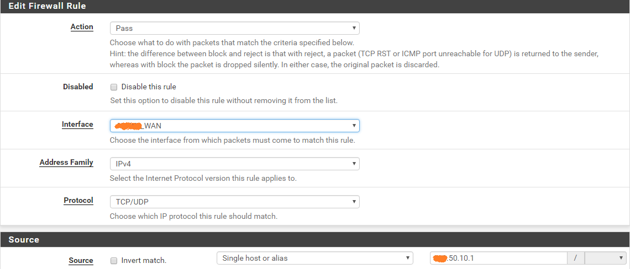This screenshot has width=630, height=269.
Task: Open the Action dropdown set to Pass
Action: 235,28
